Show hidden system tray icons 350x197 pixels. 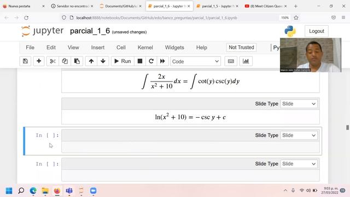tap(285, 190)
